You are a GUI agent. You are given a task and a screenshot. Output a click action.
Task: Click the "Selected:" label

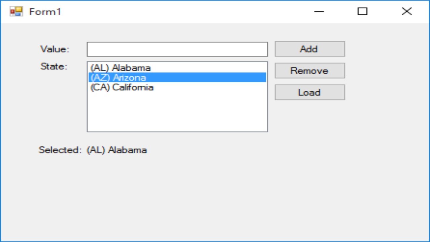tap(60, 150)
